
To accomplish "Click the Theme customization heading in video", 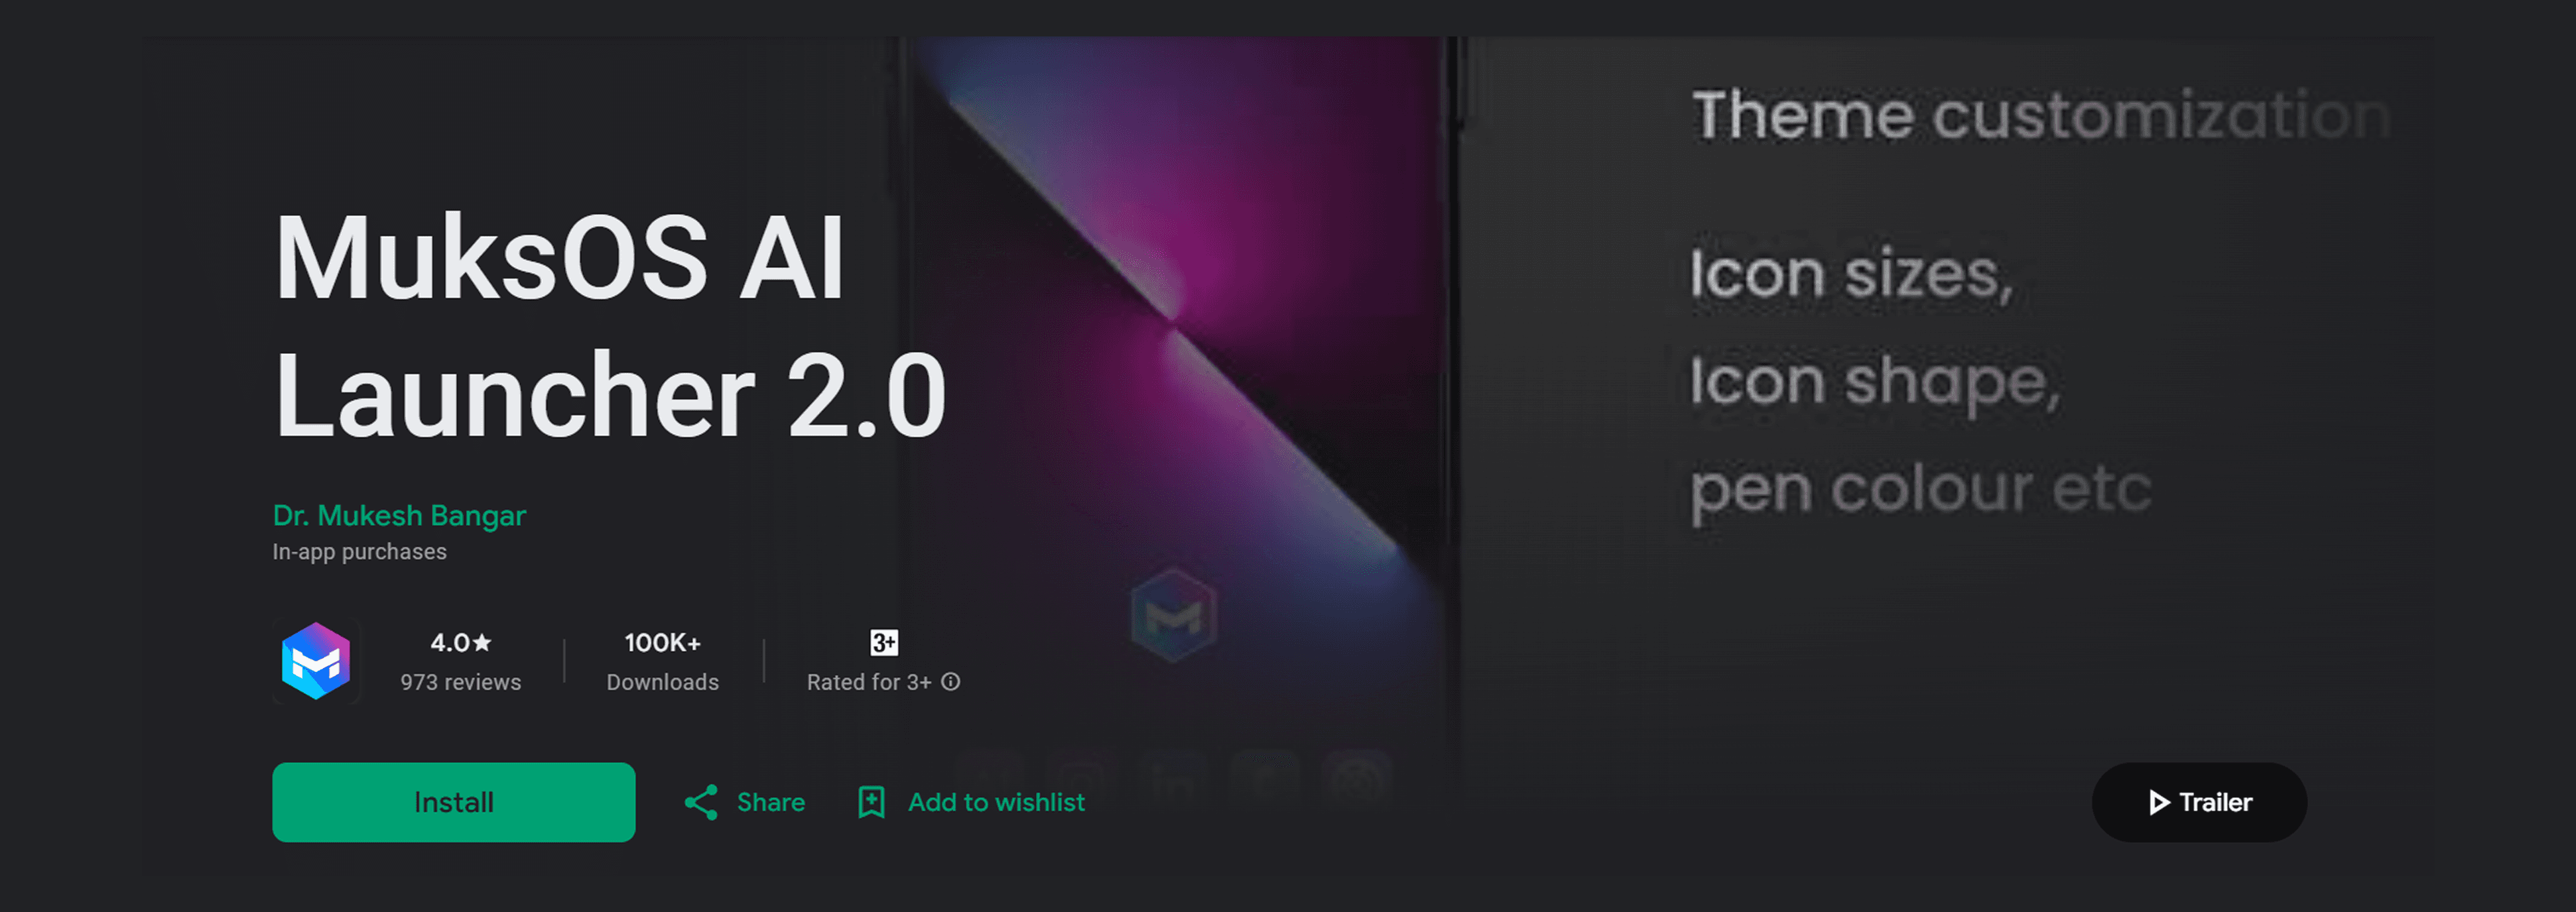I will click(2041, 115).
